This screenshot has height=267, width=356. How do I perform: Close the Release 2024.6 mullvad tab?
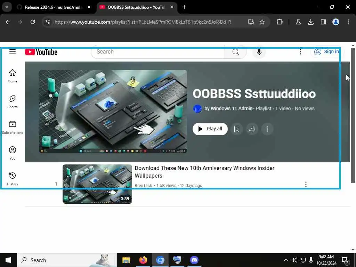pos(89,7)
